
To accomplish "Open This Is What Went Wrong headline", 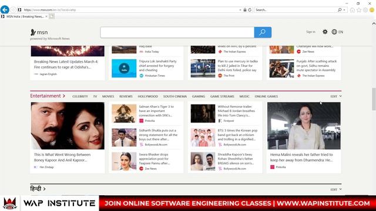I will [x=62, y=158].
